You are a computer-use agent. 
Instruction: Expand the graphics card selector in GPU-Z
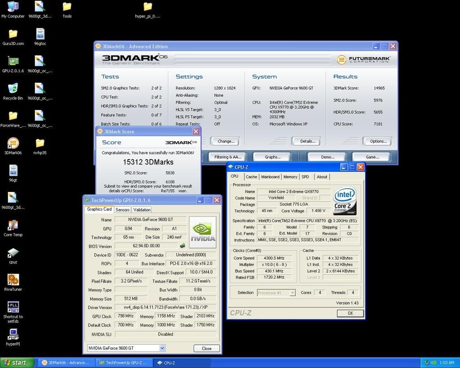click(x=163, y=348)
